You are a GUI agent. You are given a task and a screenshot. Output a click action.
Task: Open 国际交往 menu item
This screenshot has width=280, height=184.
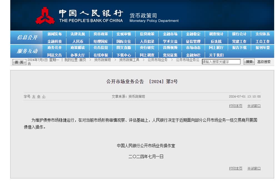click(124, 41)
